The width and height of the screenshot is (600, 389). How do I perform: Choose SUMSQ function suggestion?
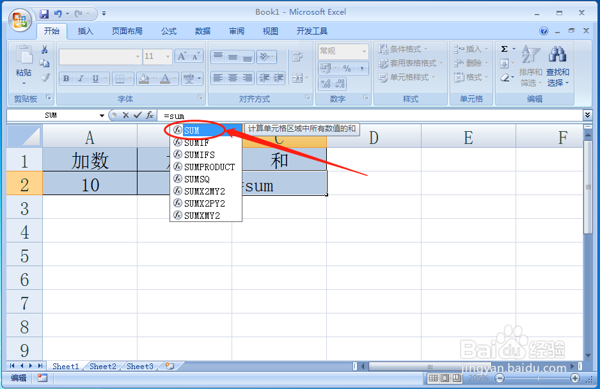(x=206, y=179)
